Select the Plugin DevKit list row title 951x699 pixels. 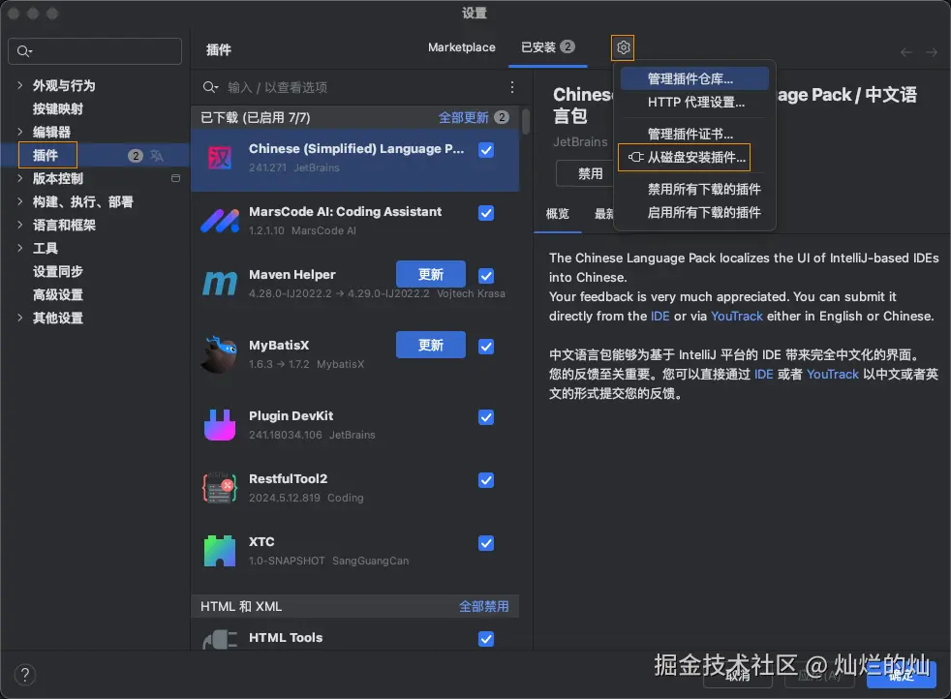[291, 416]
